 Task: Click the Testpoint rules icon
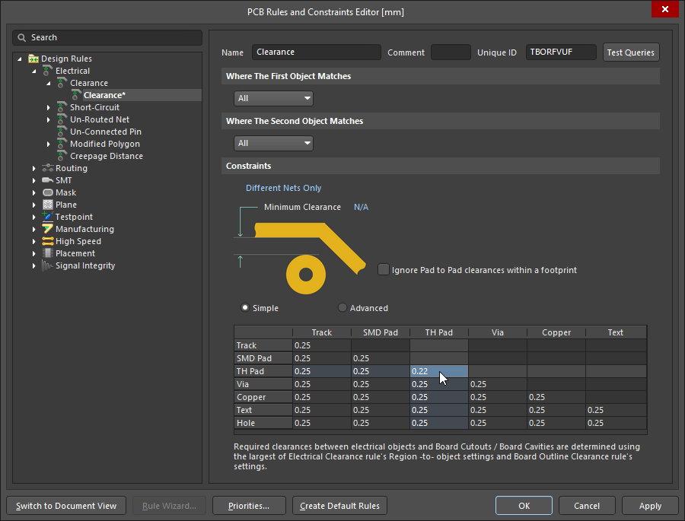click(x=46, y=217)
